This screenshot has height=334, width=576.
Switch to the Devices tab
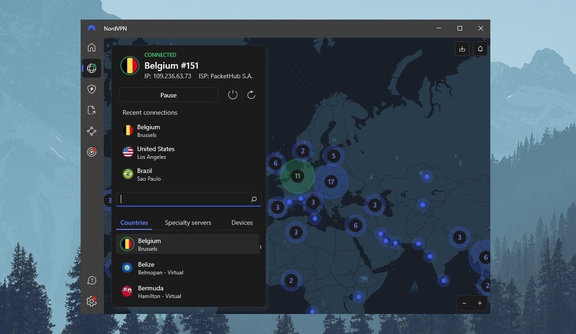click(242, 223)
